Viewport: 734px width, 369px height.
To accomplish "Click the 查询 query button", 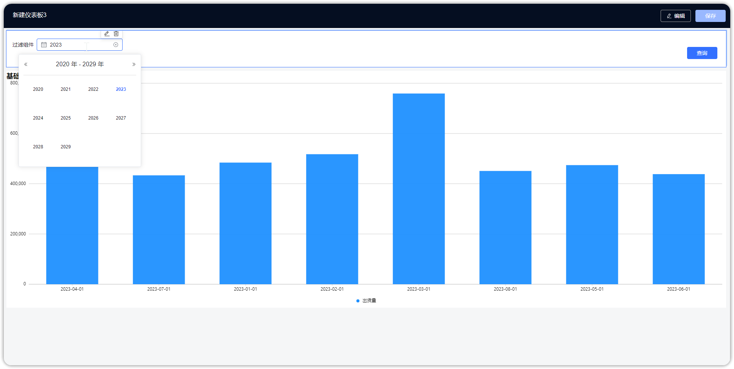I will [x=702, y=53].
